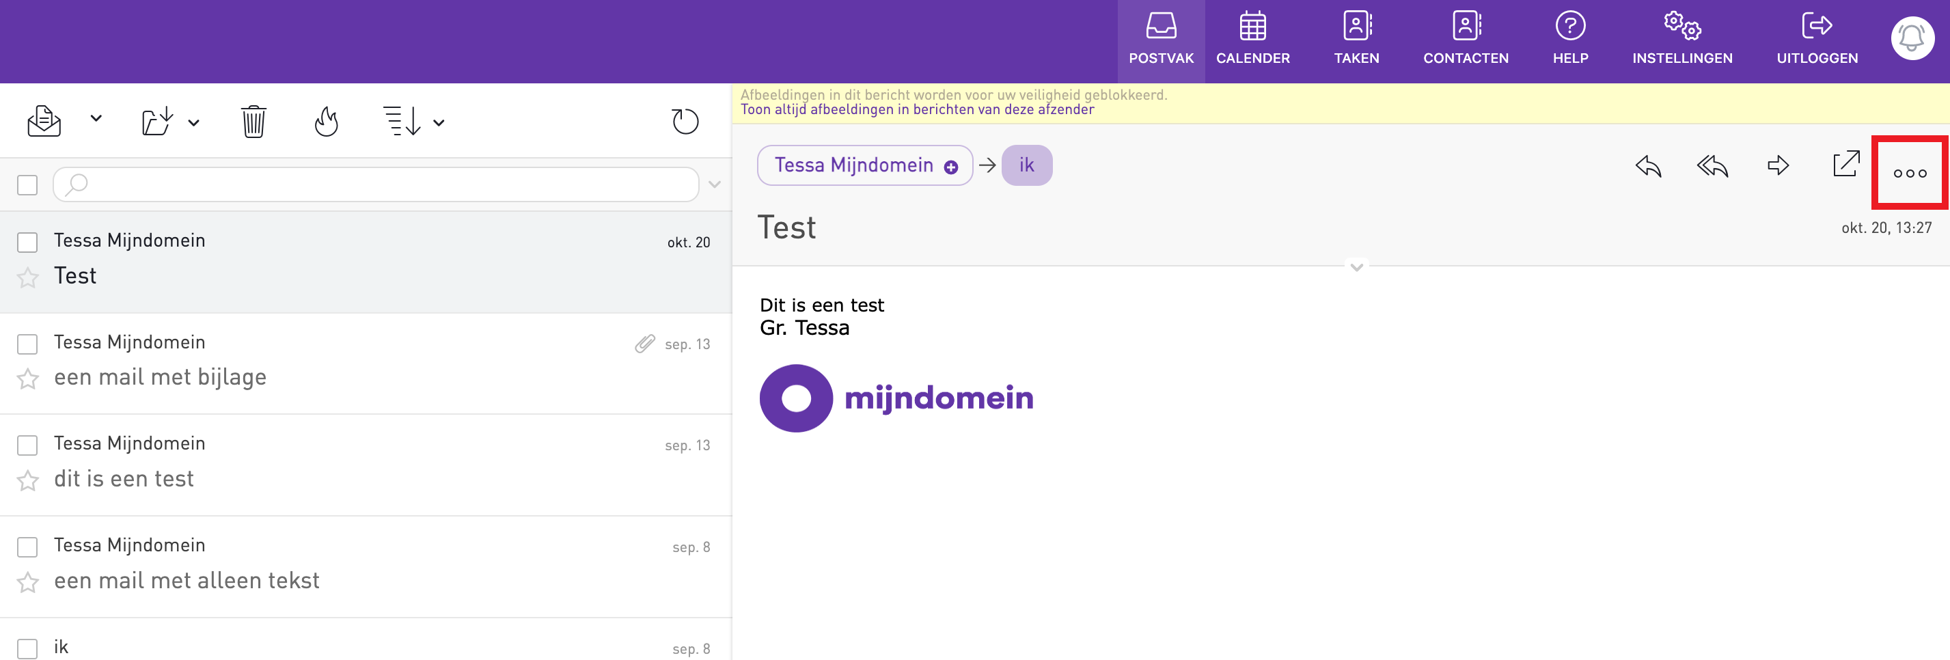Viewport: 1950px width, 660px height.
Task: Click in the mail search field
Action: (376, 184)
